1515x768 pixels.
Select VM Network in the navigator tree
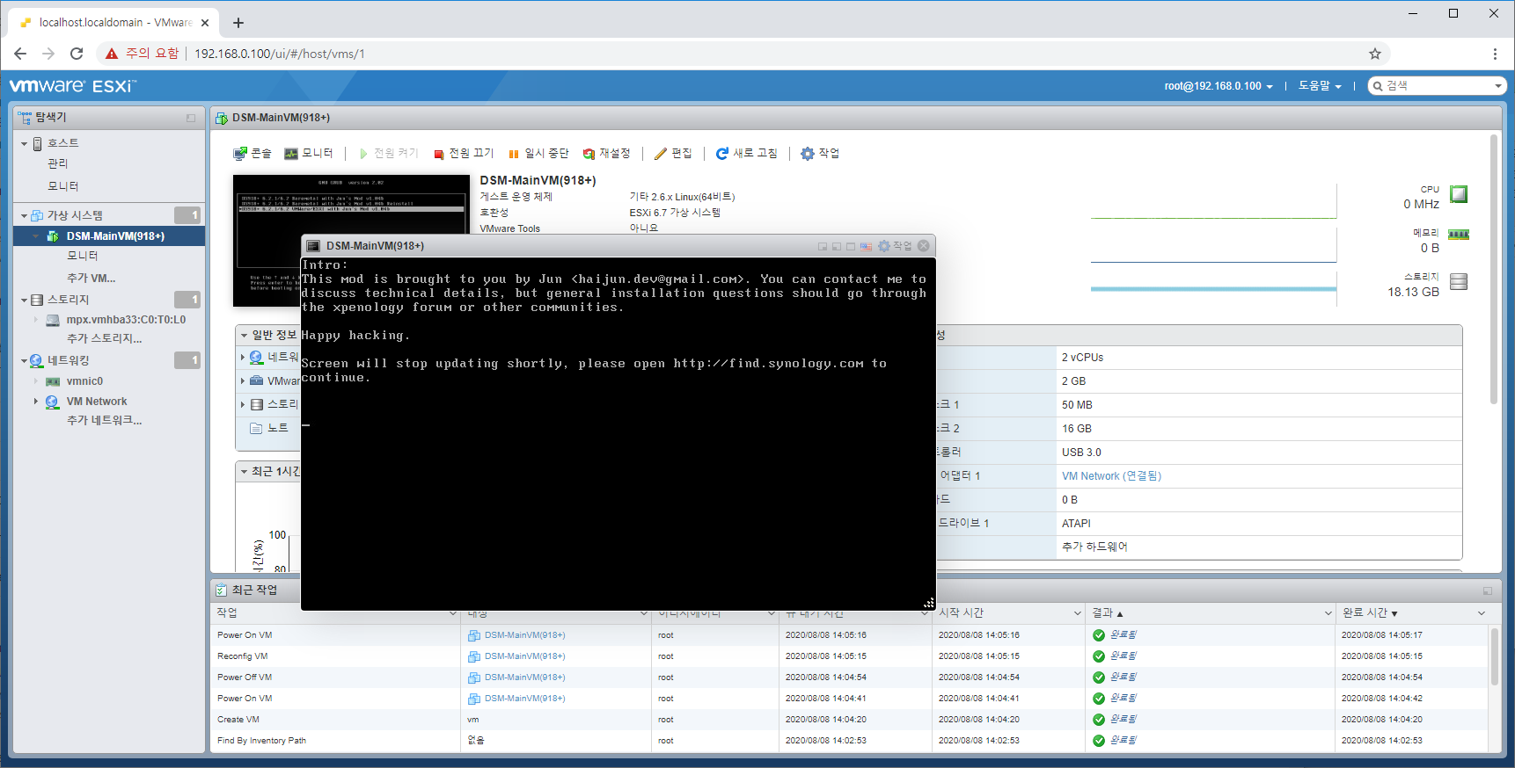(97, 402)
